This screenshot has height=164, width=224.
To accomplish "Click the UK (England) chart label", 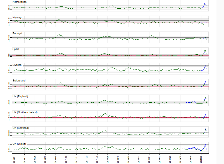I will (20, 97).
